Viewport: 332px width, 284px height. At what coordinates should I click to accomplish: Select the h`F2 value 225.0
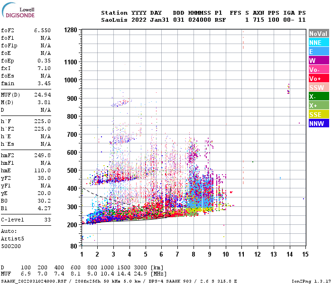pos(43,129)
